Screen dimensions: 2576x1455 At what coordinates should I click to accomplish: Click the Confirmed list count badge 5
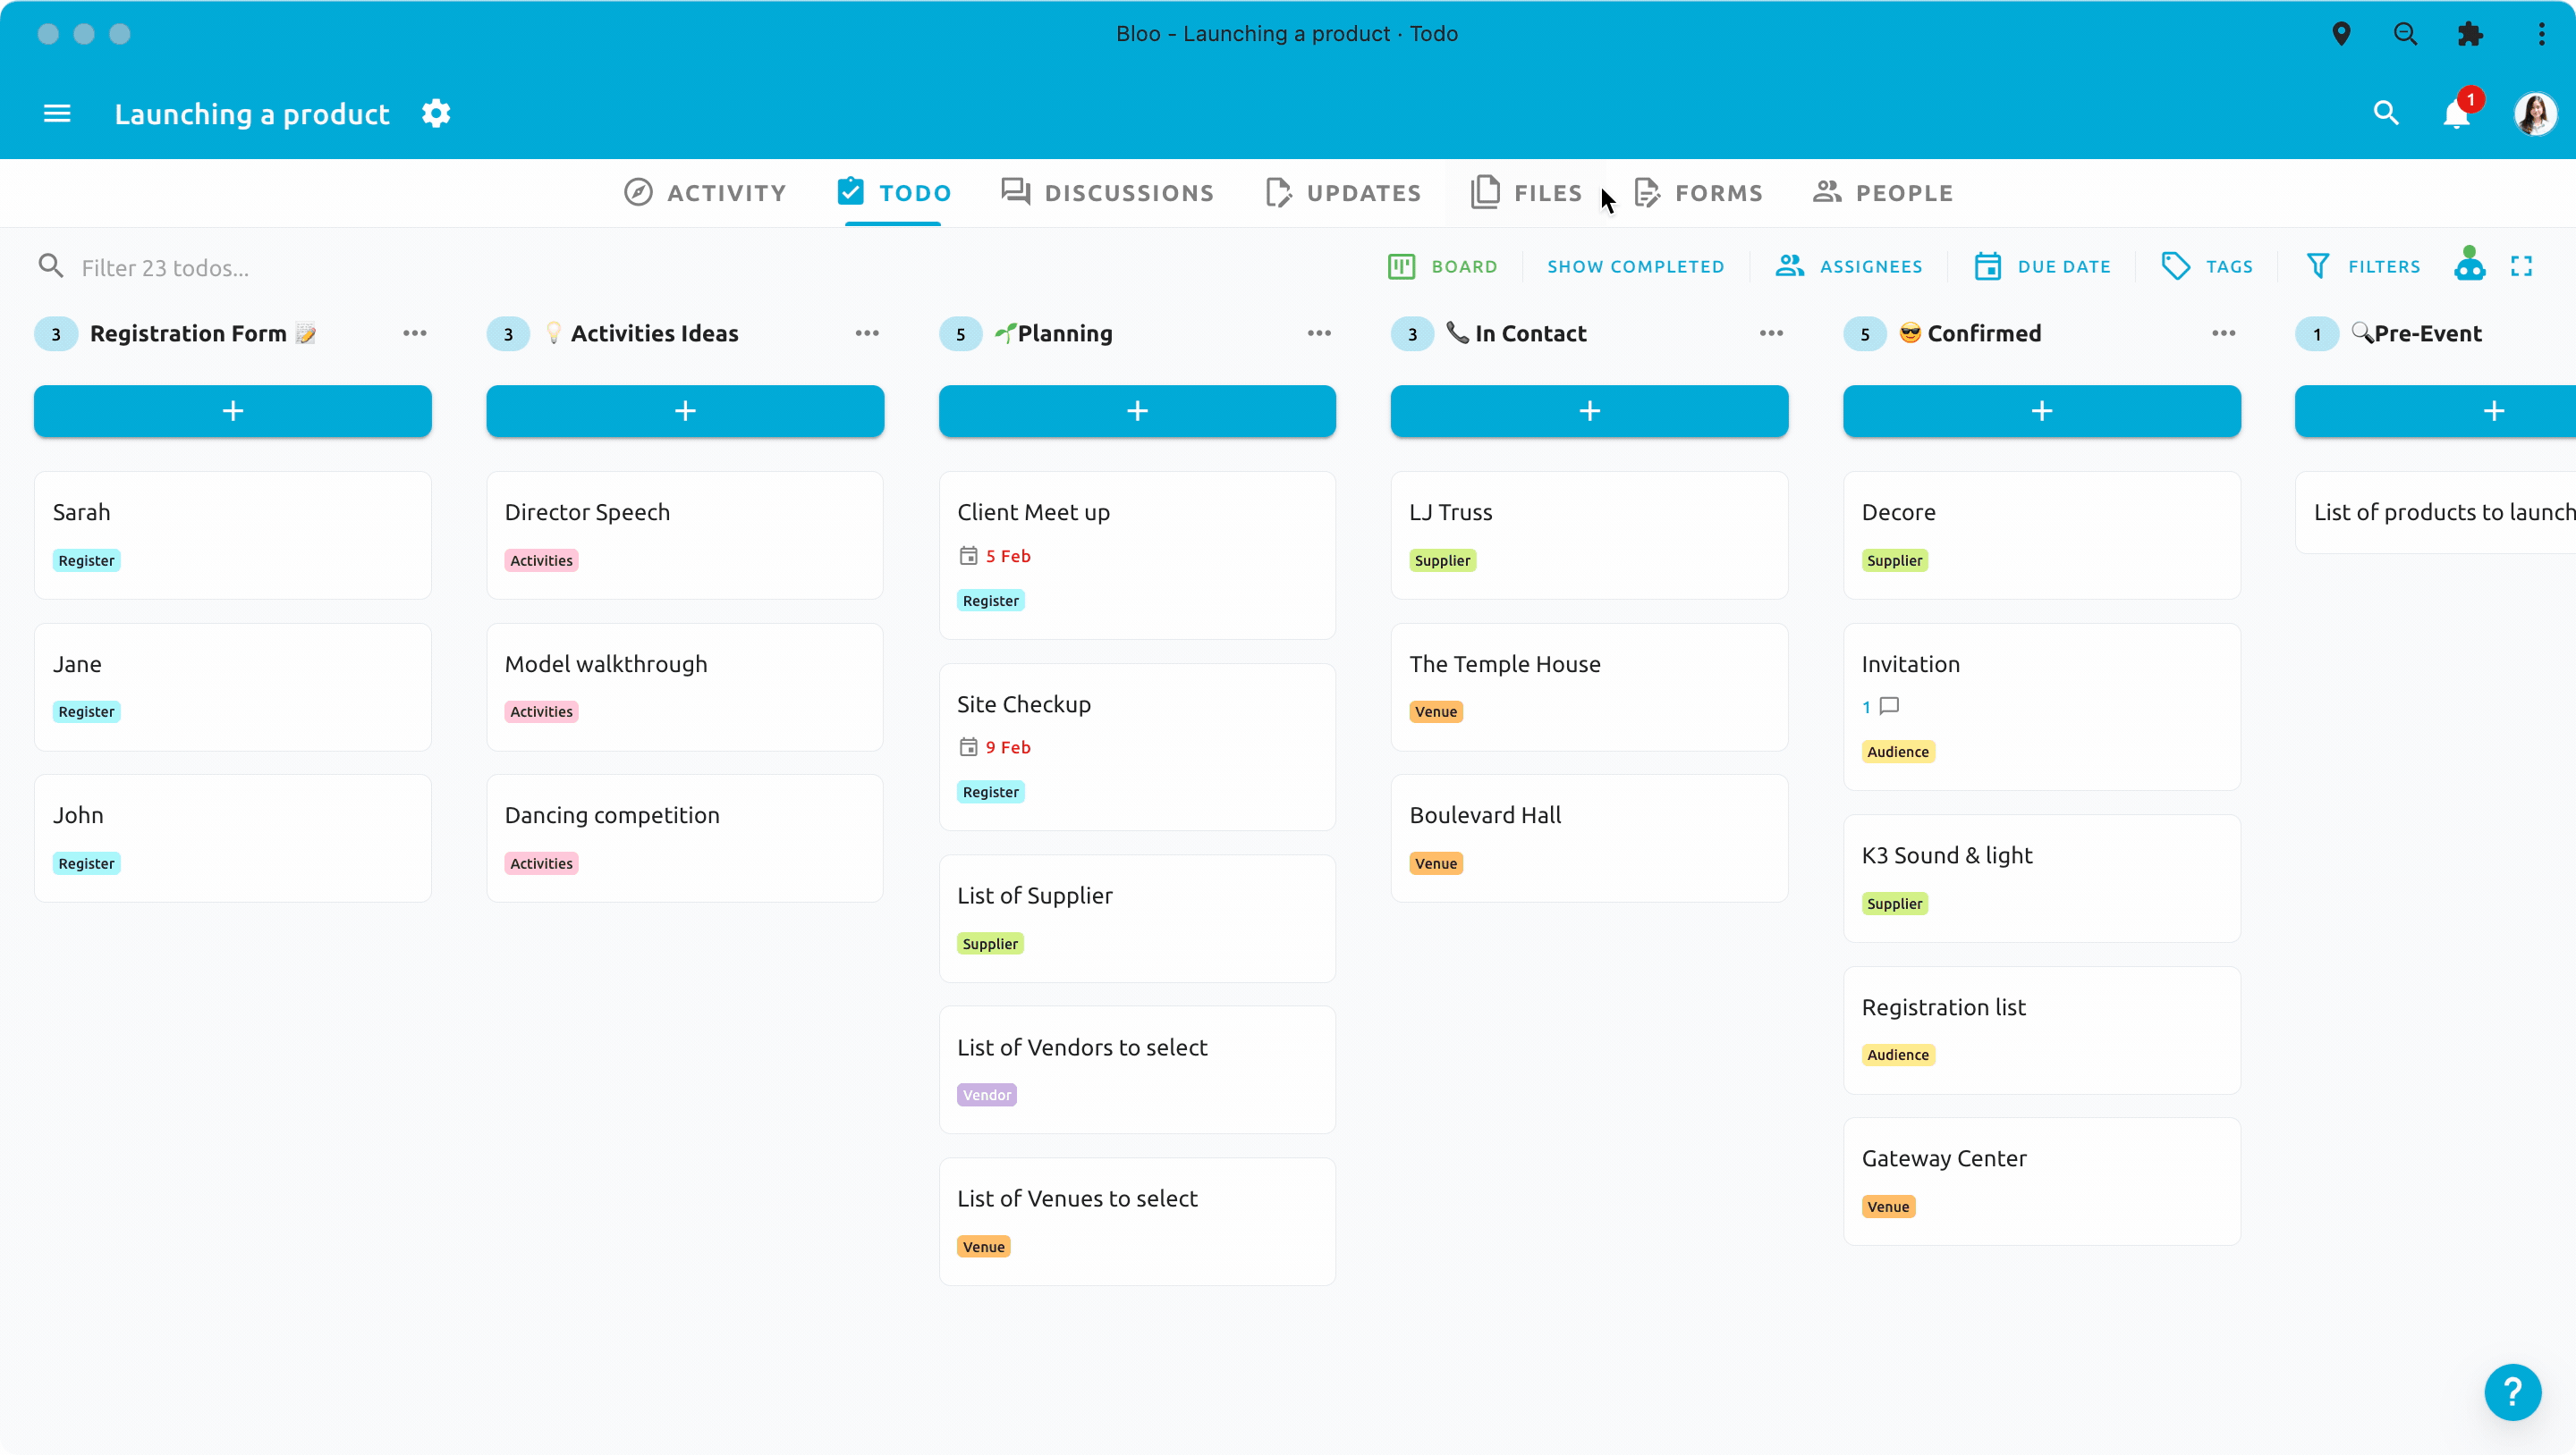tap(1864, 333)
